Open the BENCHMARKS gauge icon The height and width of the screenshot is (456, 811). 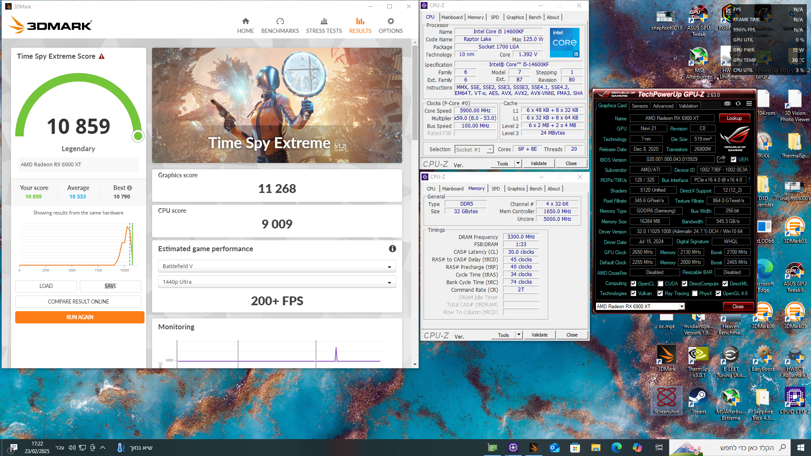pos(280,21)
